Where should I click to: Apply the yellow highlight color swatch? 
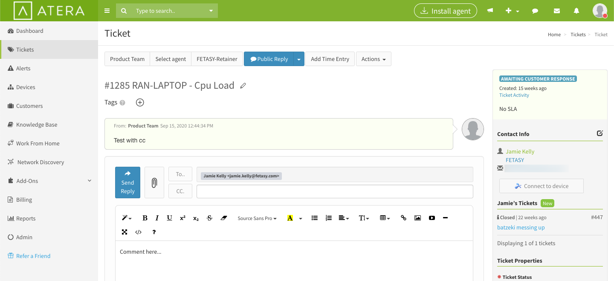click(x=290, y=218)
